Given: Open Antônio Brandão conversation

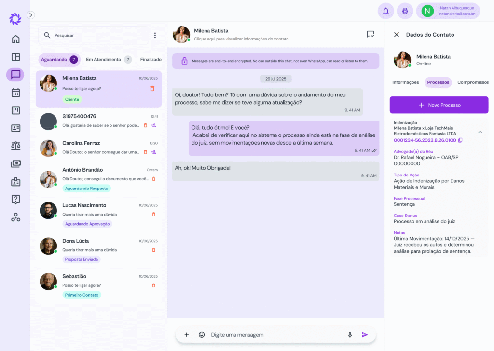Looking at the screenshot, I should (99, 179).
